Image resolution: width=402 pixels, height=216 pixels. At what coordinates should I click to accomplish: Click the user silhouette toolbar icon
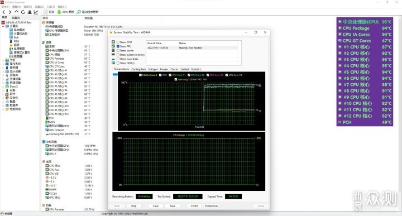[x=30, y=12]
